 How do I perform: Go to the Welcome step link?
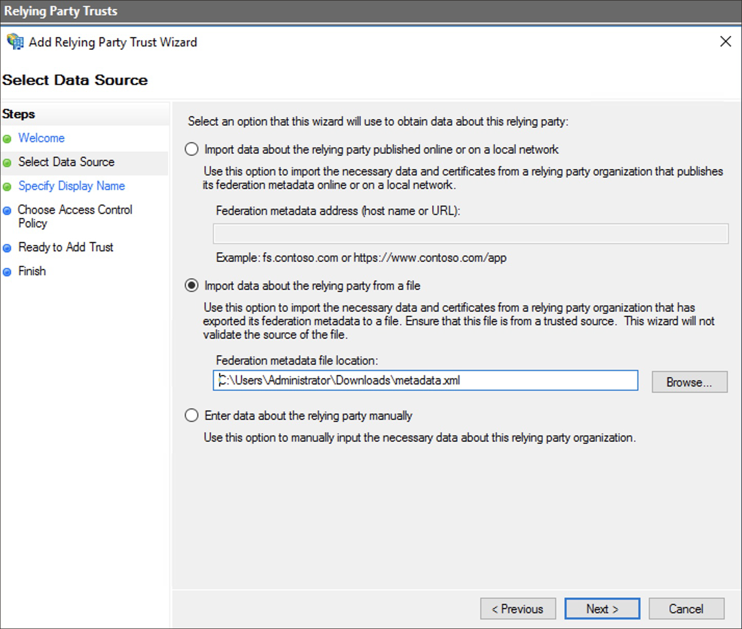coord(42,138)
